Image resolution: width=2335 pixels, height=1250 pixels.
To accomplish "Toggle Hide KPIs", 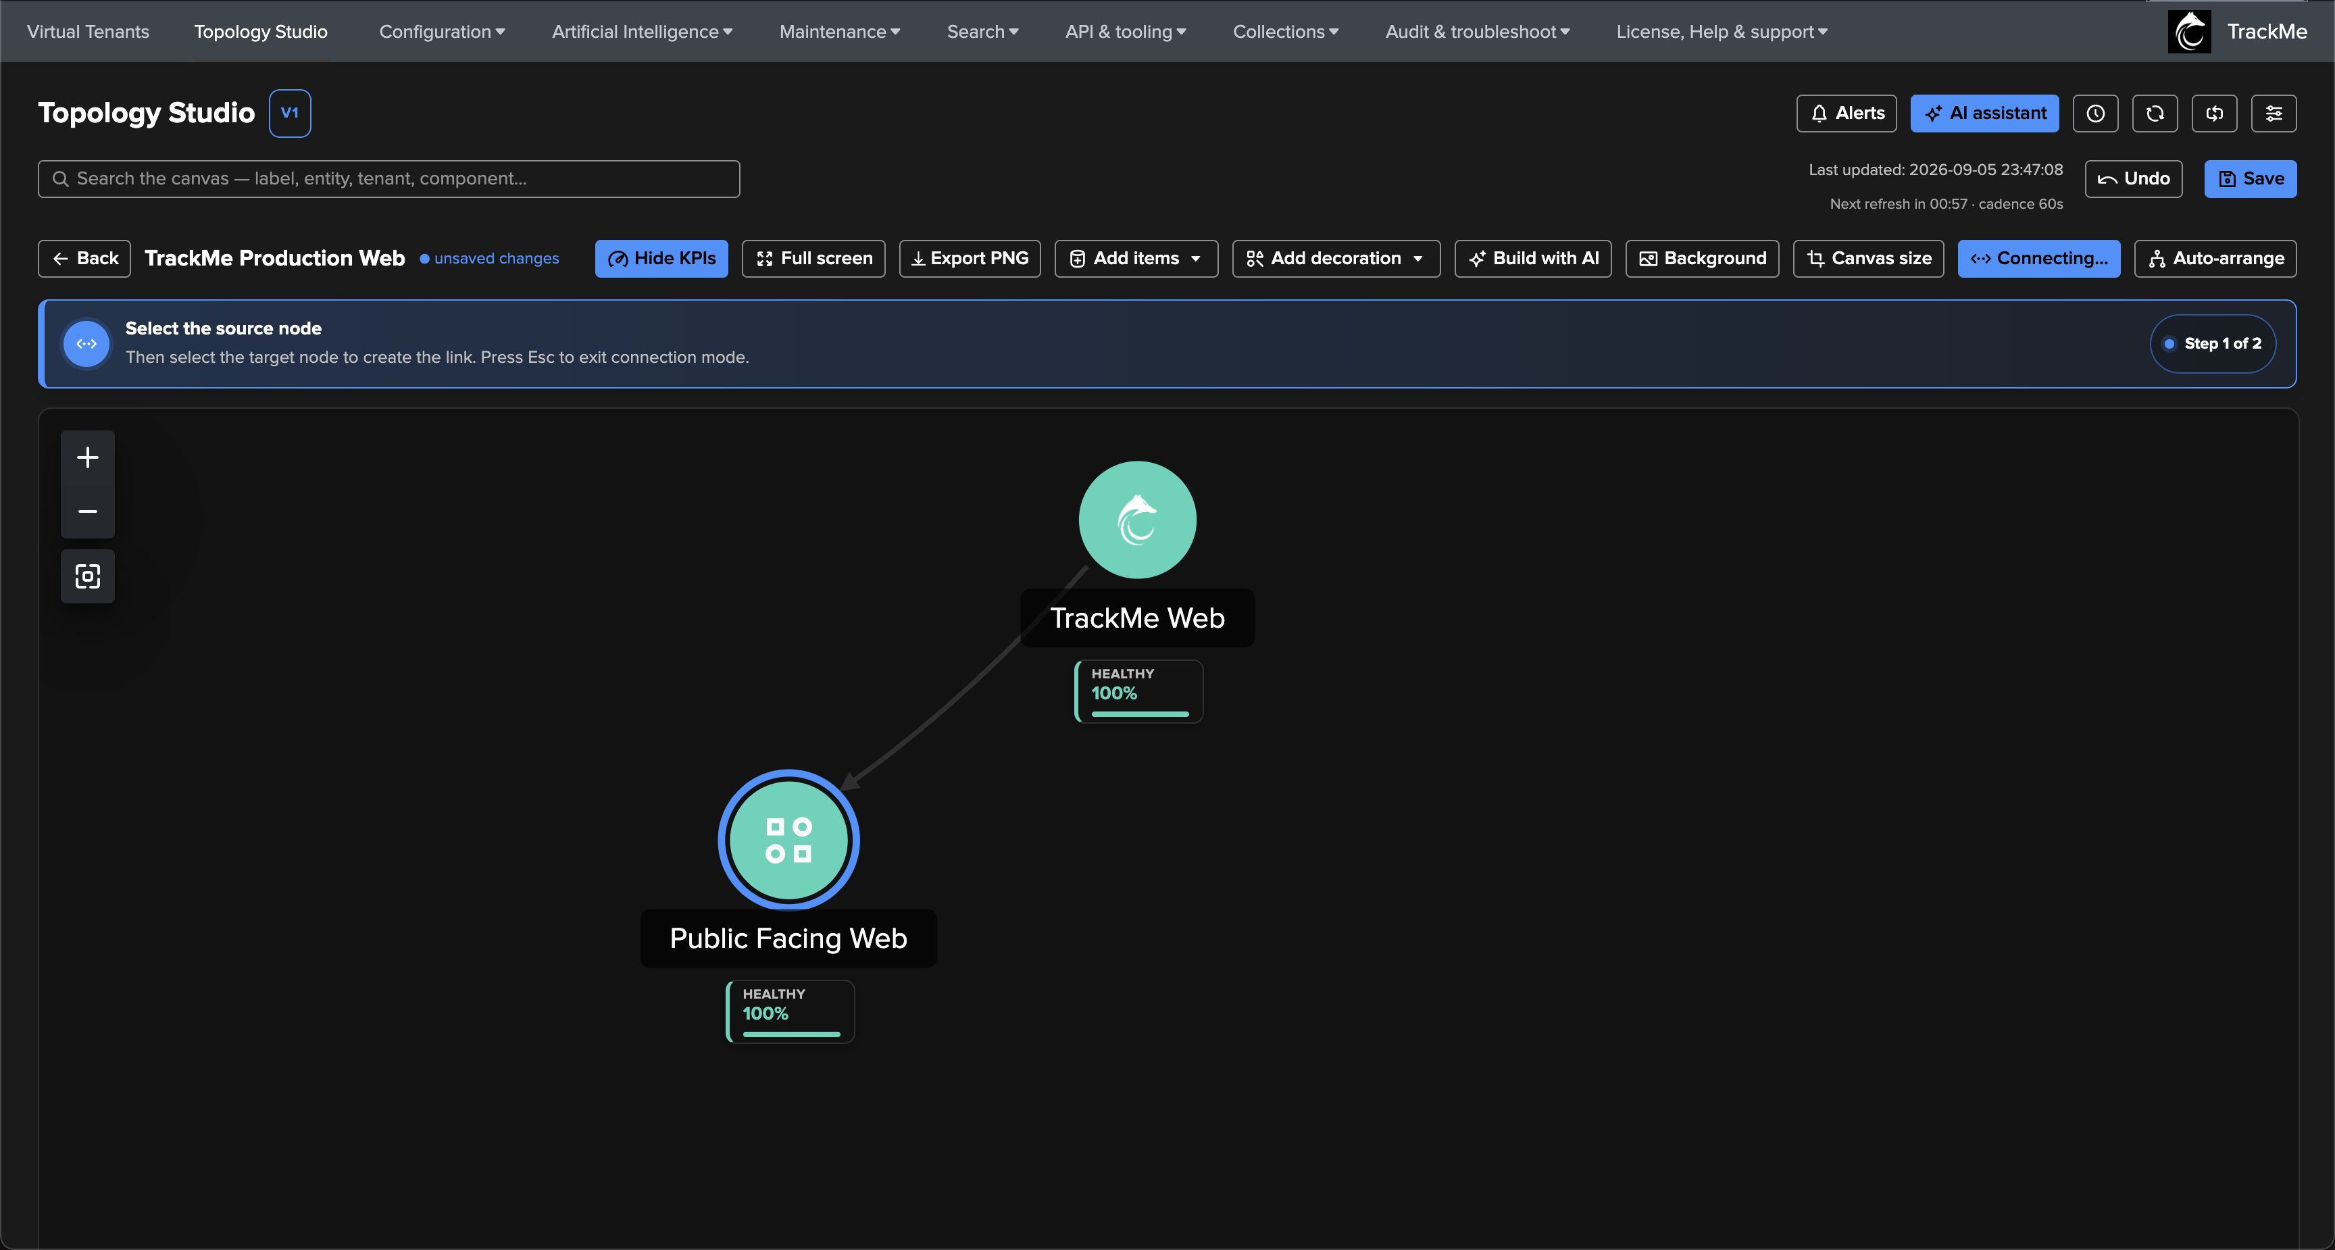I will (661, 258).
